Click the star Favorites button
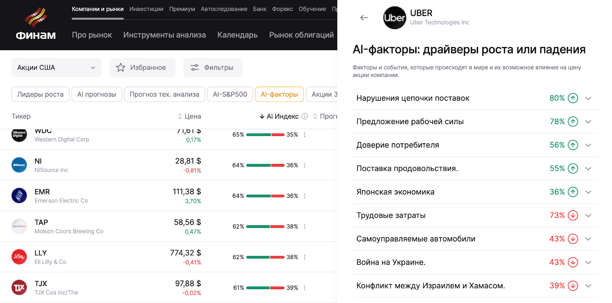 click(142, 68)
